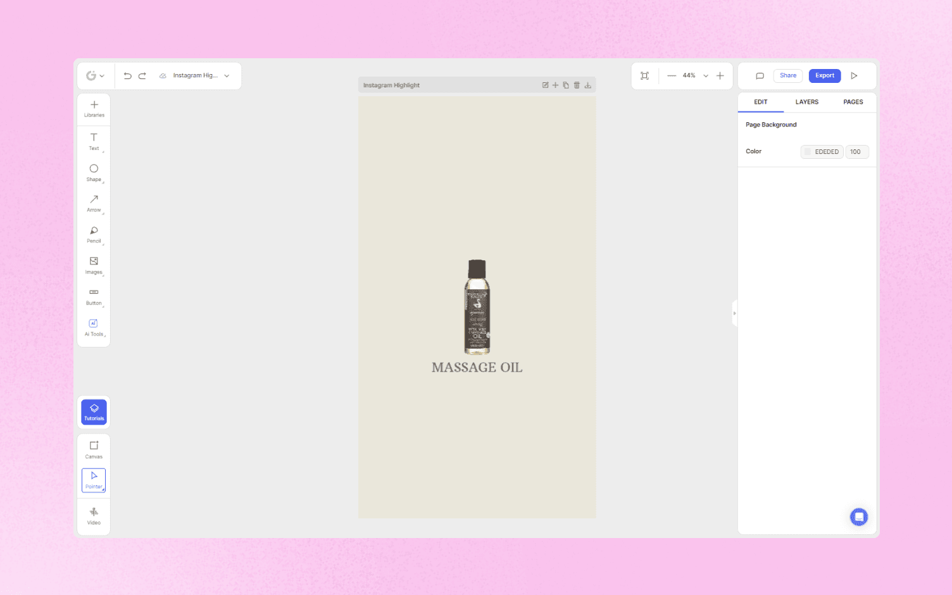Open the Comments bubble icon
Screen dimensions: 952x595
coord(760,75)
